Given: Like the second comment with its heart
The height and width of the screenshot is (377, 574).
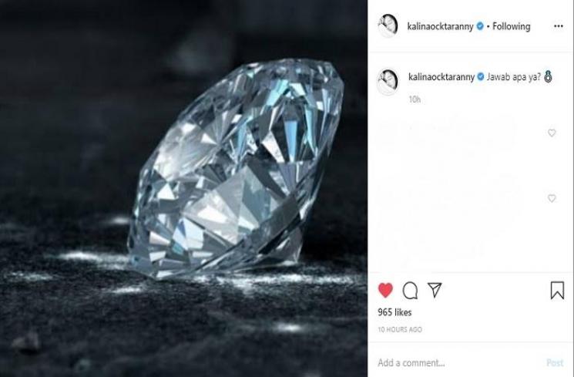Looking at the screenshot, I should click(x=552, y=198).
